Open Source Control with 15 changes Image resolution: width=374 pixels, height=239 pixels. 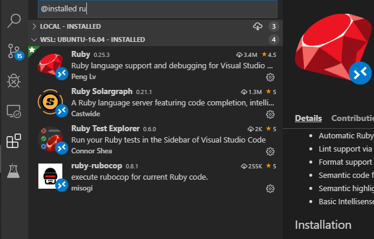point(15,52)
